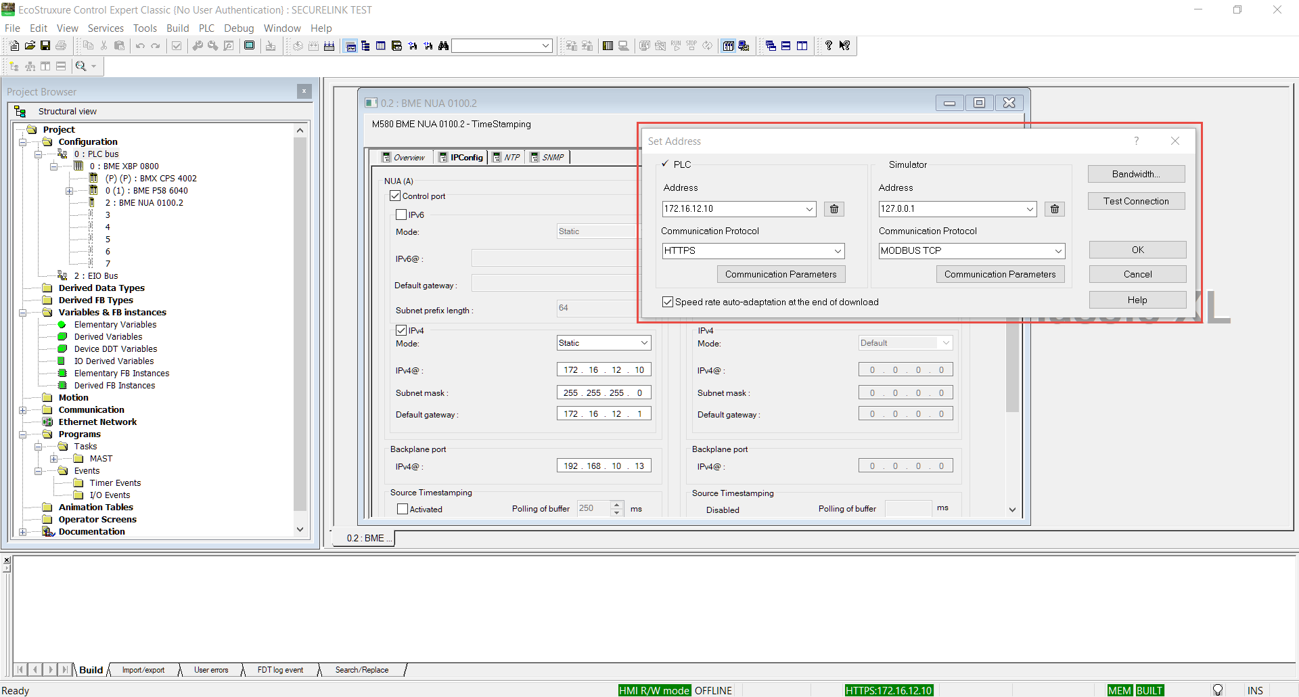Close the Project Browser panel
The height and width of the screenshot is (697, 1299).
point(304,92)
